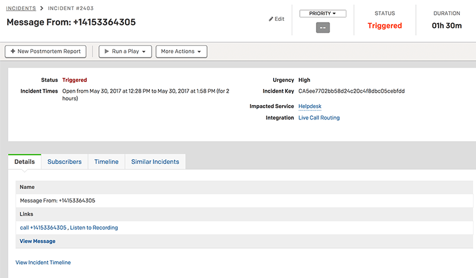
Task: Switch to the Subscribers tab
Action: click(x=64, y=162)
